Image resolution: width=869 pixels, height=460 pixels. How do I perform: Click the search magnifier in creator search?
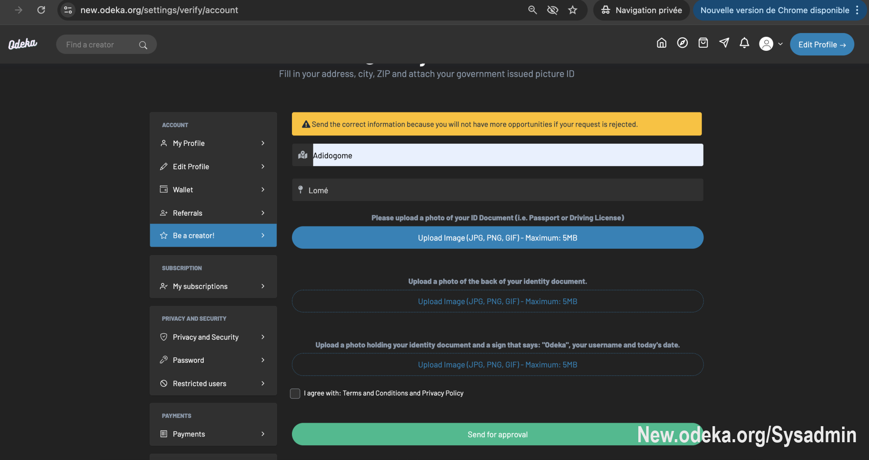point(143,45)
